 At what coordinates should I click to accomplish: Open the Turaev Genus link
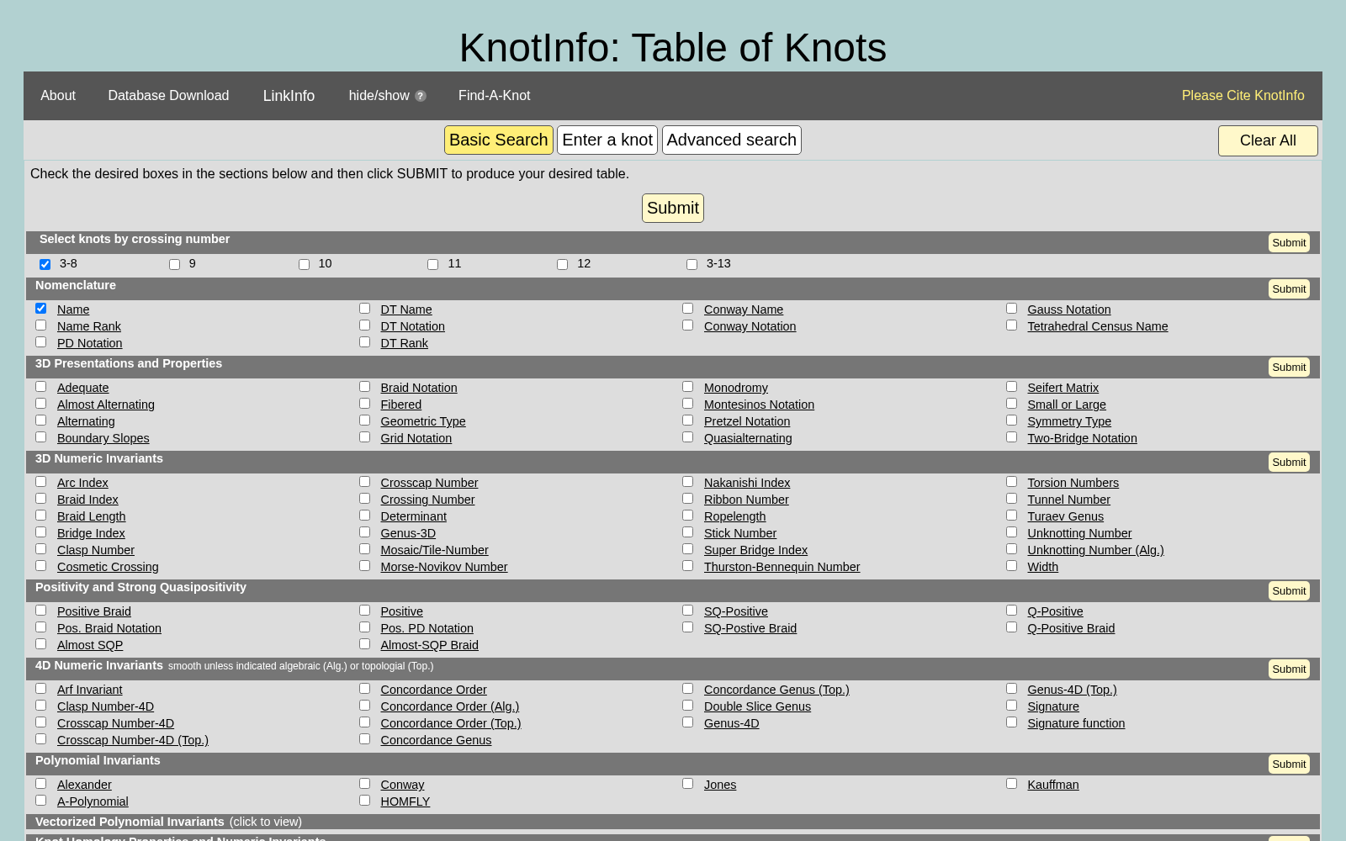pos(1065,516)
